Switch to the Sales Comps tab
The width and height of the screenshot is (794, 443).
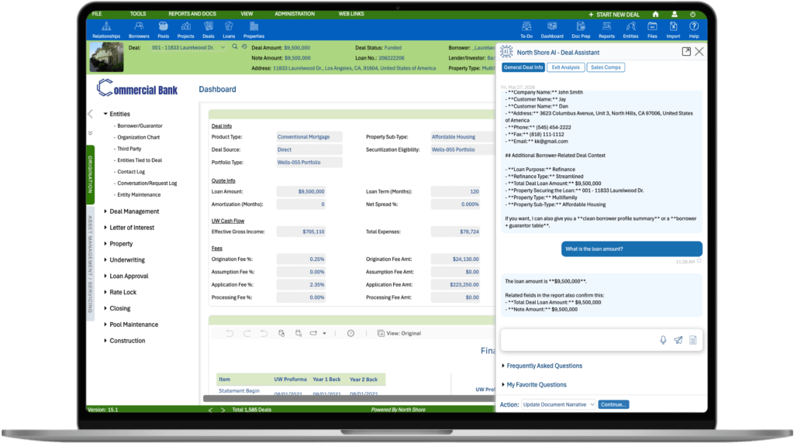coord(606,68)
